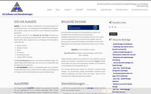Open the AutoVERM menu item
Image resolution: width=151 pixels, height=94 pixels.
[x=79, y=10]
